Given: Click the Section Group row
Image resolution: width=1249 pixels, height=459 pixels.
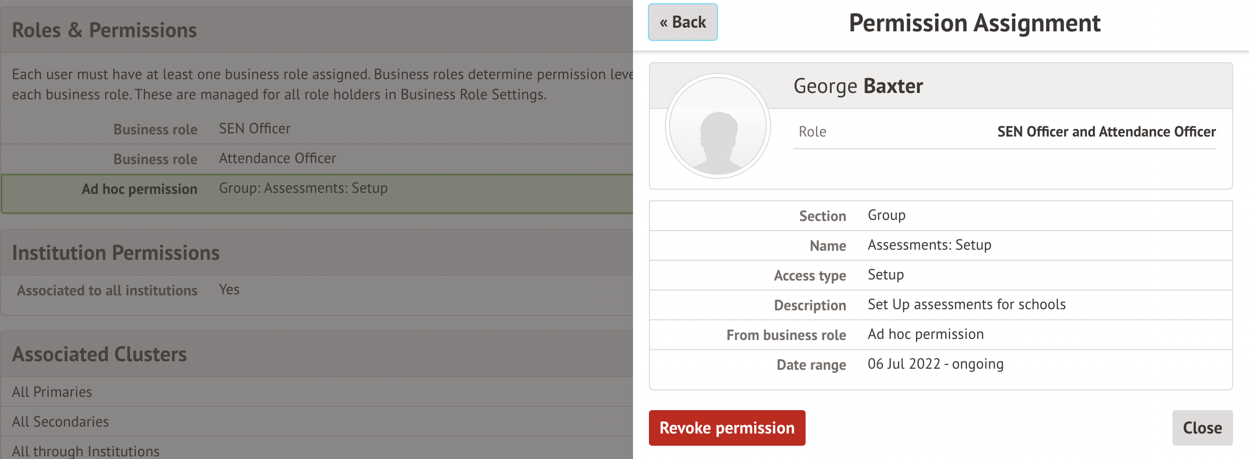Looking at the screenshot, I should (940, 216).
